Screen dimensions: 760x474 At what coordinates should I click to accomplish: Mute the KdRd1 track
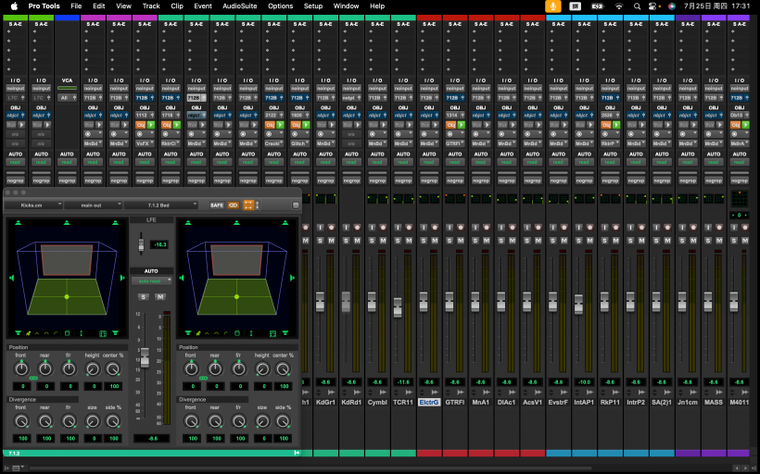357,241
